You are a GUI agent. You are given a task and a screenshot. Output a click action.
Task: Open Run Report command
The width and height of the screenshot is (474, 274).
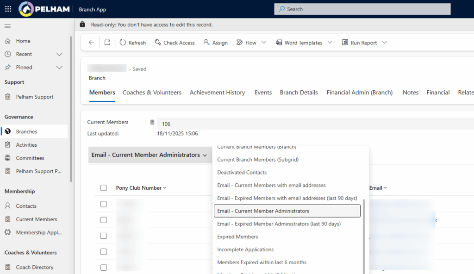pyautogui.click(x=360, y=43)
